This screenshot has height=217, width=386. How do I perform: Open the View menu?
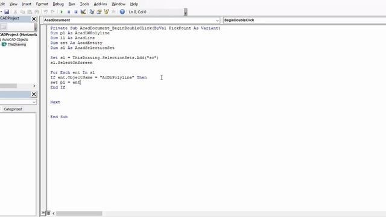[x=13, y=4]
